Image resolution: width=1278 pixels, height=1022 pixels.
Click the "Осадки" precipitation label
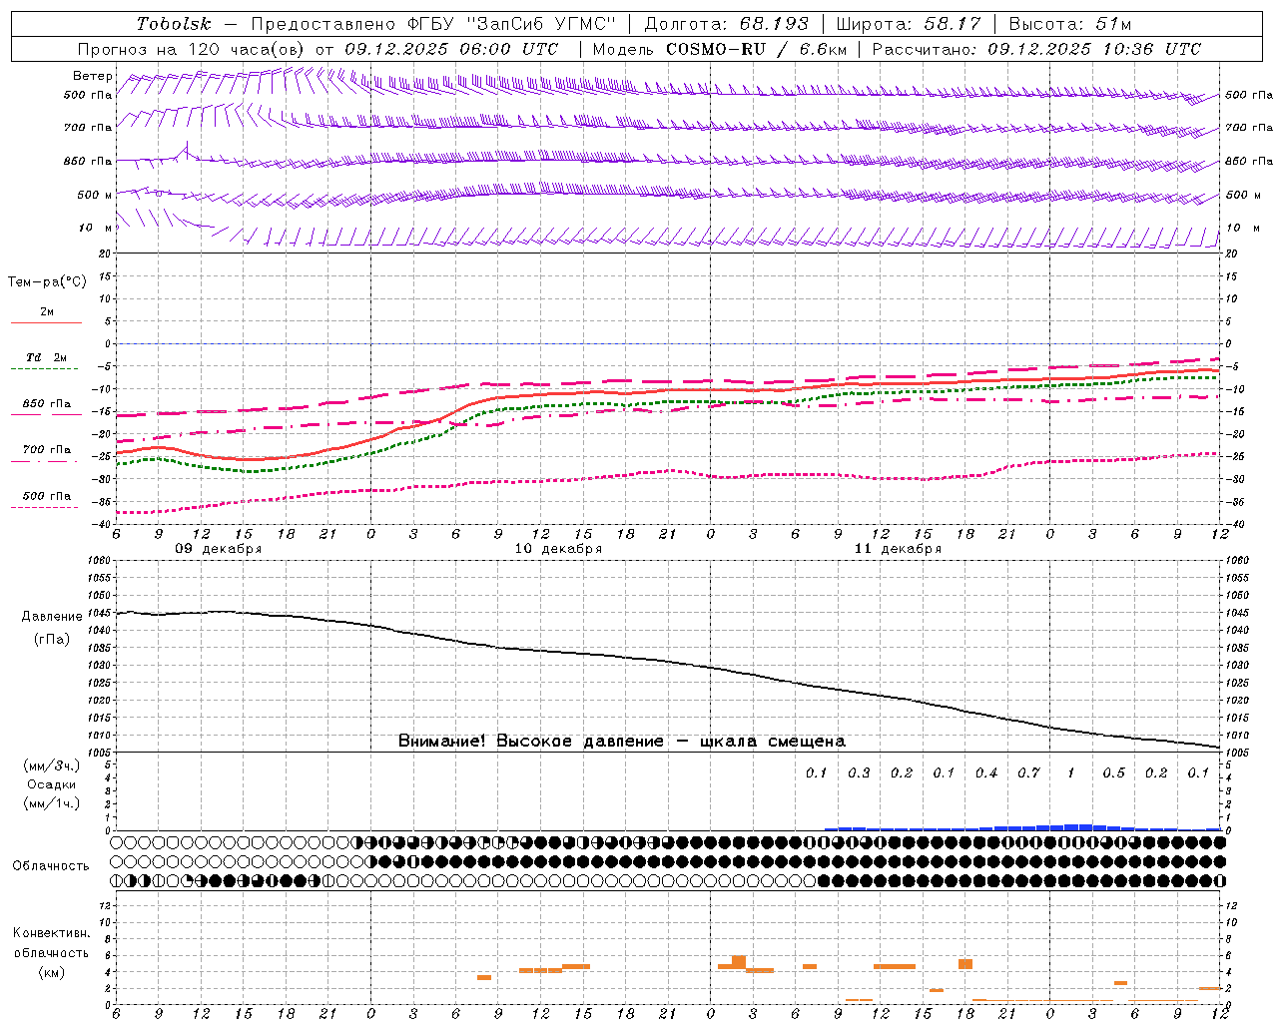click(52, 784)
